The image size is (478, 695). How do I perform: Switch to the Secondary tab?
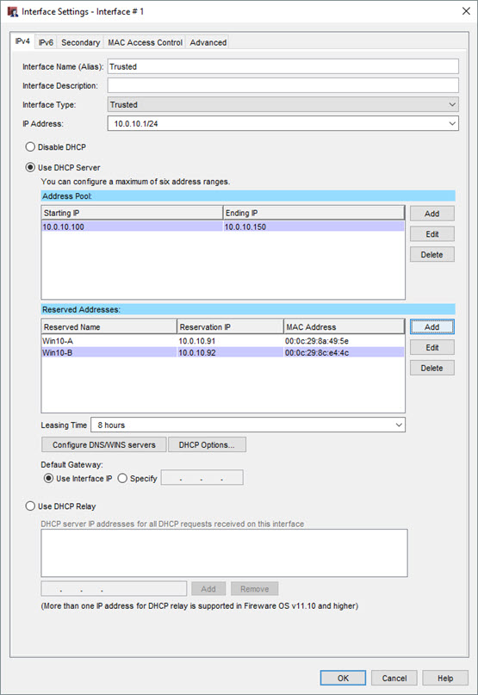click(80, 42)
